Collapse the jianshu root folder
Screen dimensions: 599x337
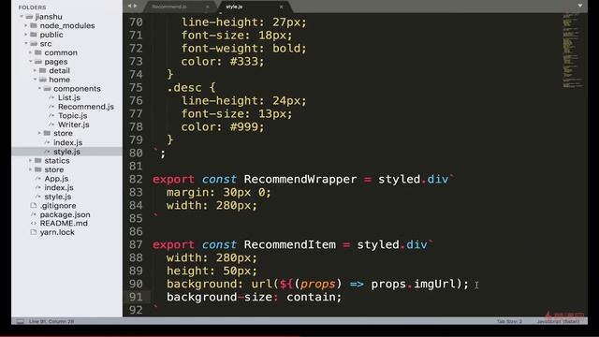click(22, 17)
